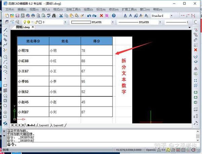202x154 pixels.
Task: Toggle layer freeze sun icon
Action: click(x=29, y=22)
